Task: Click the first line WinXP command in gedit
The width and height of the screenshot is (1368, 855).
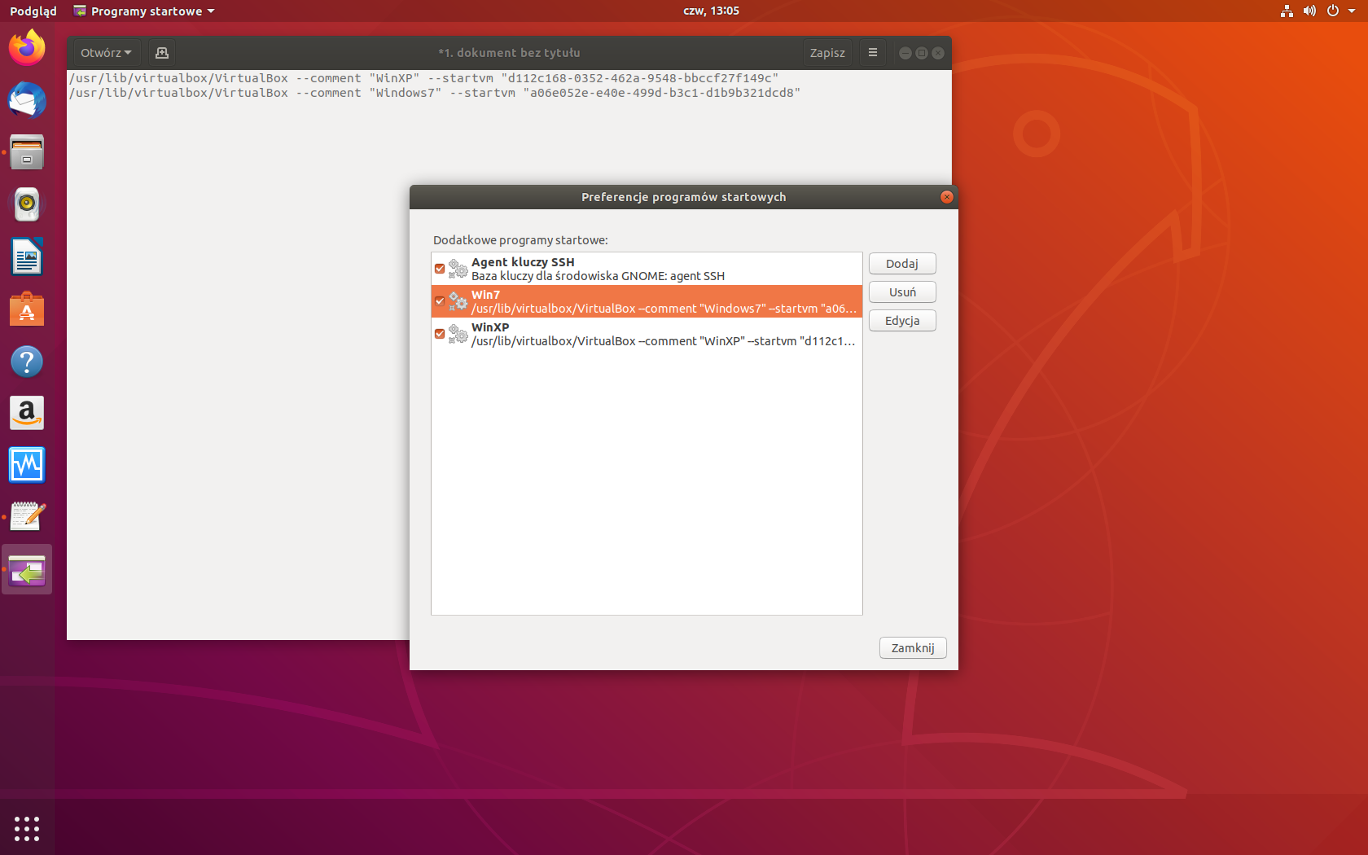Action: [x=423, y=78]
